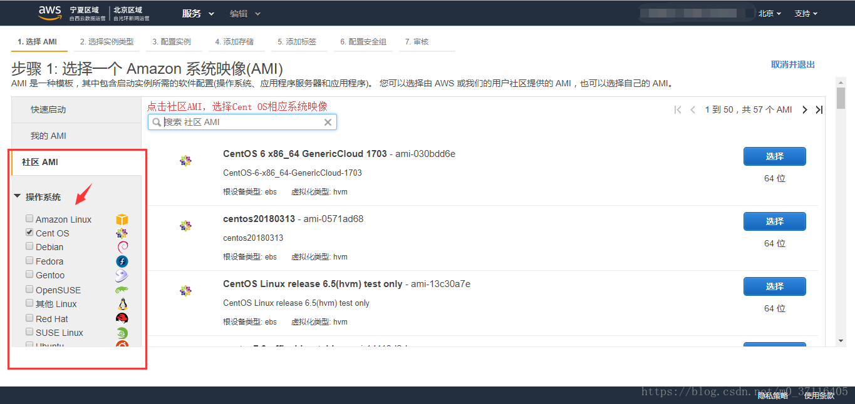Check the Red Hat checkbox
The image size is (855, 404).
[29, 318]
